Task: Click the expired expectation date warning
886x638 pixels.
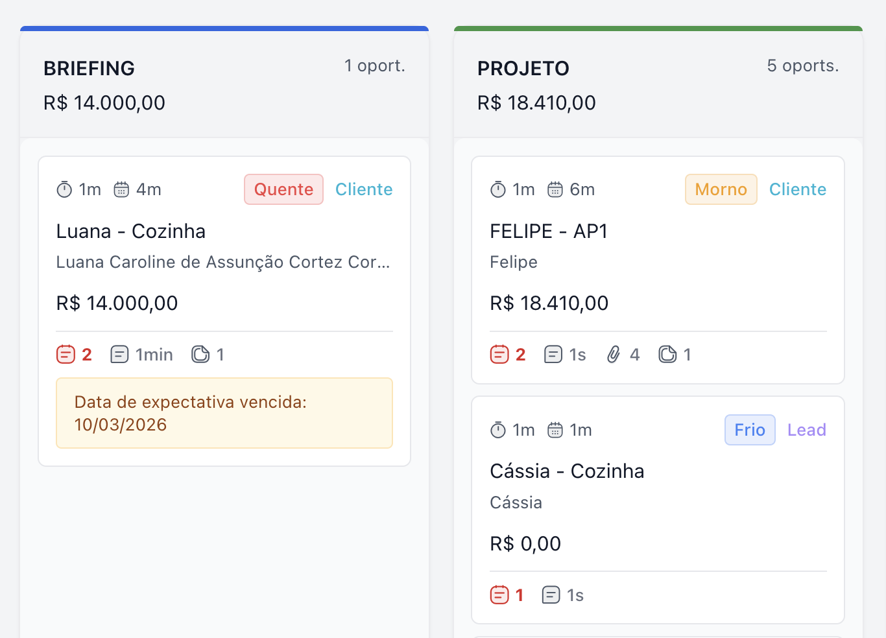Action: pyautogui.click(x=224, y=413)
